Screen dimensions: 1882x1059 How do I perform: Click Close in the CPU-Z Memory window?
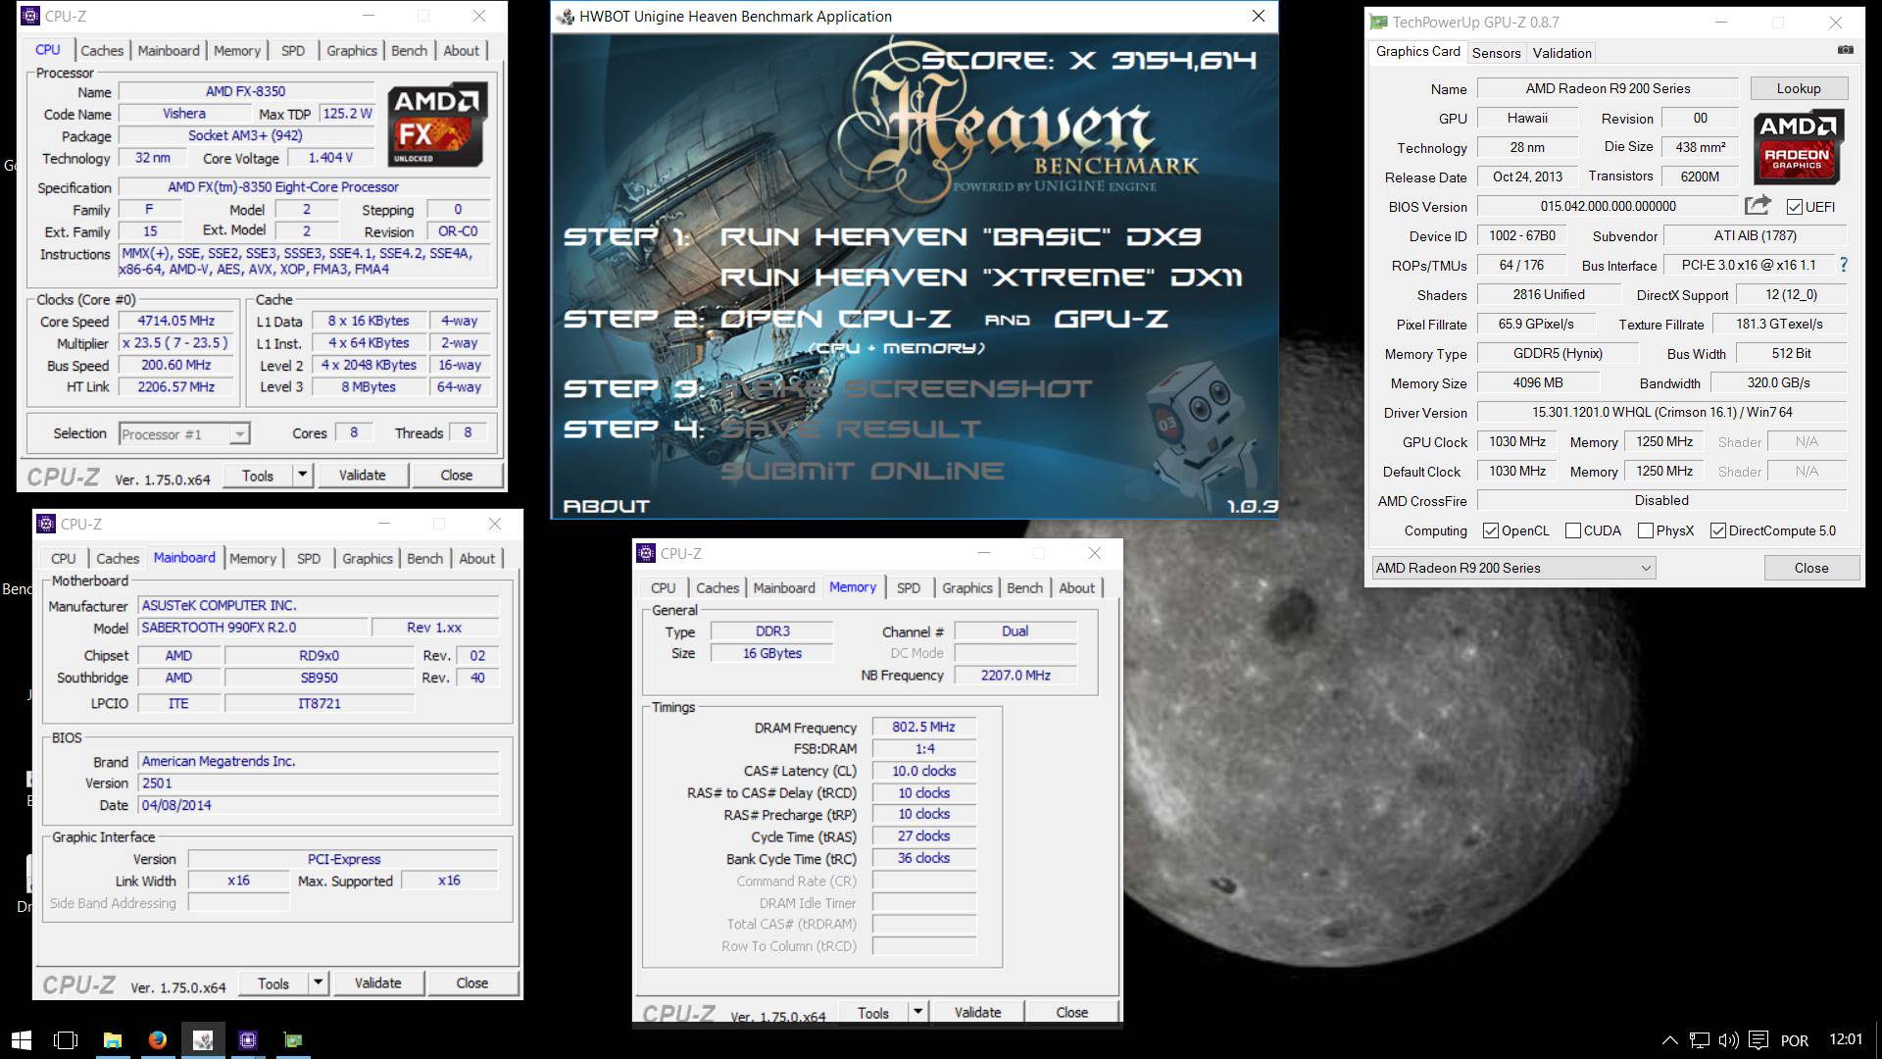coord(1071,1012)
